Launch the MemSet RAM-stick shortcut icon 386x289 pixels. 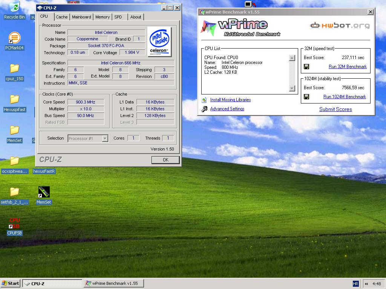click(44, 192)
